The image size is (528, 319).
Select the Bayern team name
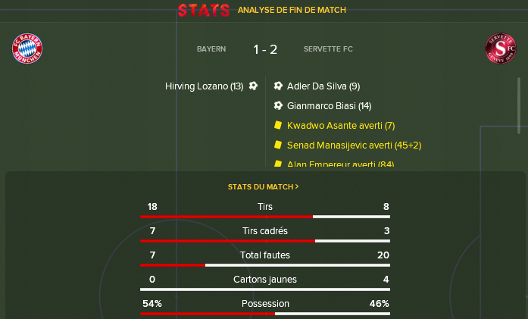coord(211,49)
